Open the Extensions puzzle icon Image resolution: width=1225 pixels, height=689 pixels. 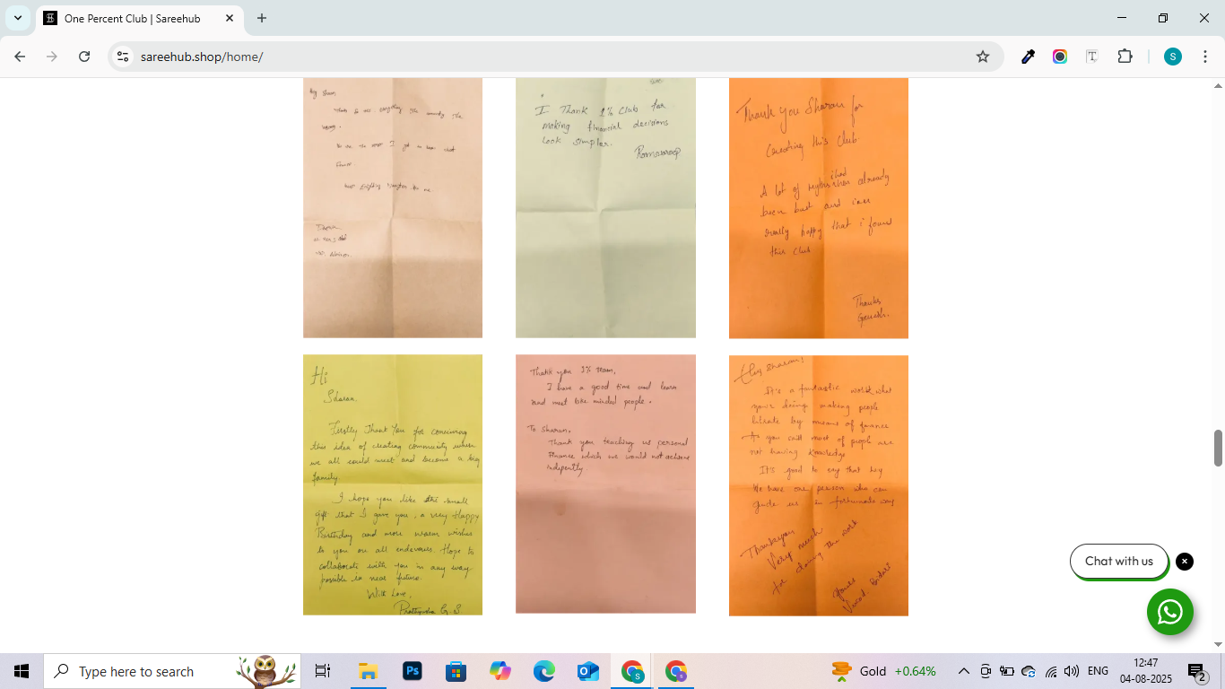point(1125,57)
